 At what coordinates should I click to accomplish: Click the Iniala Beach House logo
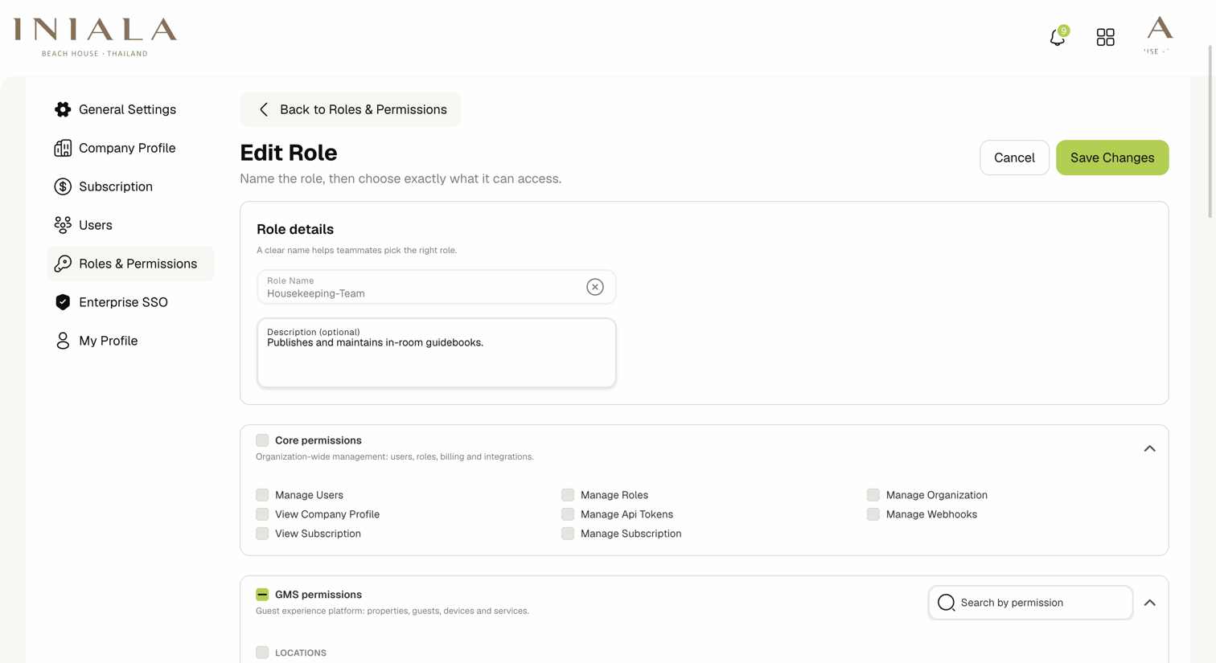[x=95, y=37]
